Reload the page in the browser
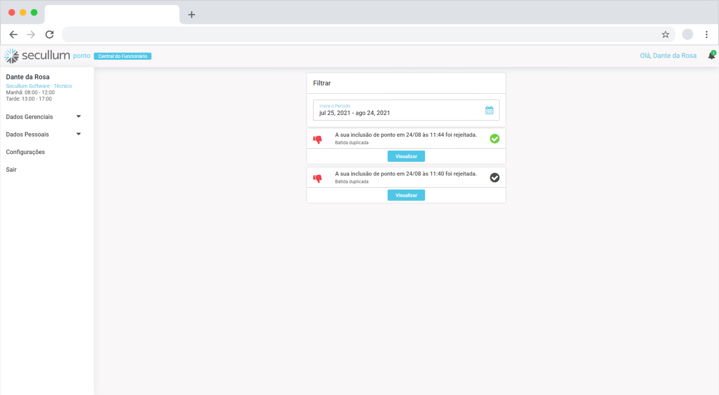719x395 pixels. (50, 34)
